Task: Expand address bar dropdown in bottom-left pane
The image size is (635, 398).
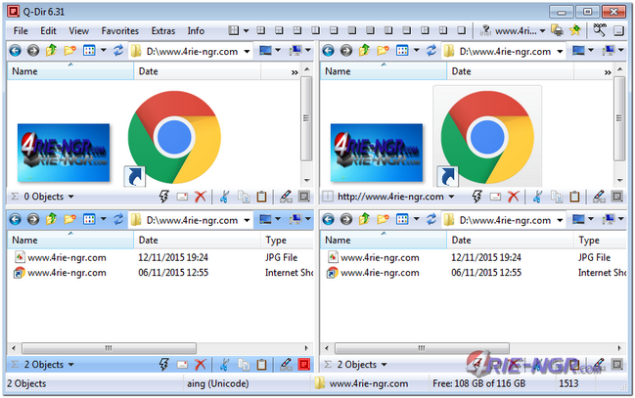Action: 247,220
